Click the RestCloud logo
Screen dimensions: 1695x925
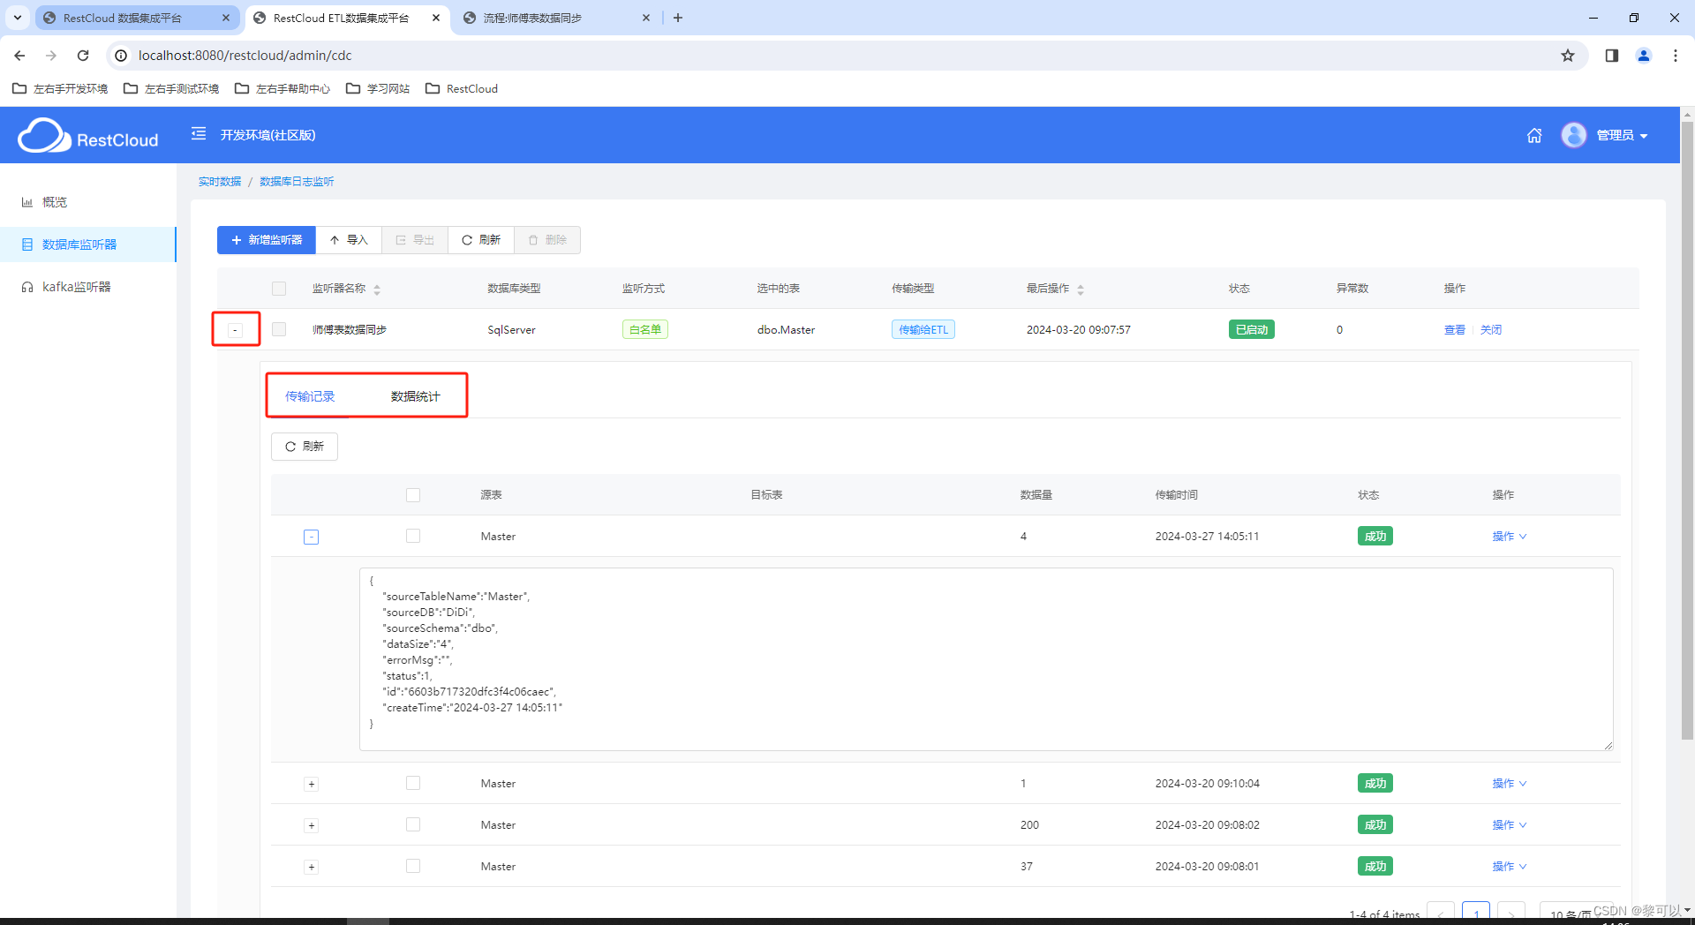87,135
